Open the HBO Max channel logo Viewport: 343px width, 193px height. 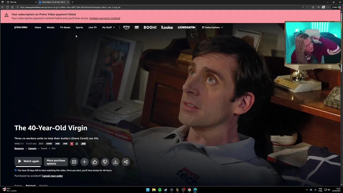coord(137,27)
